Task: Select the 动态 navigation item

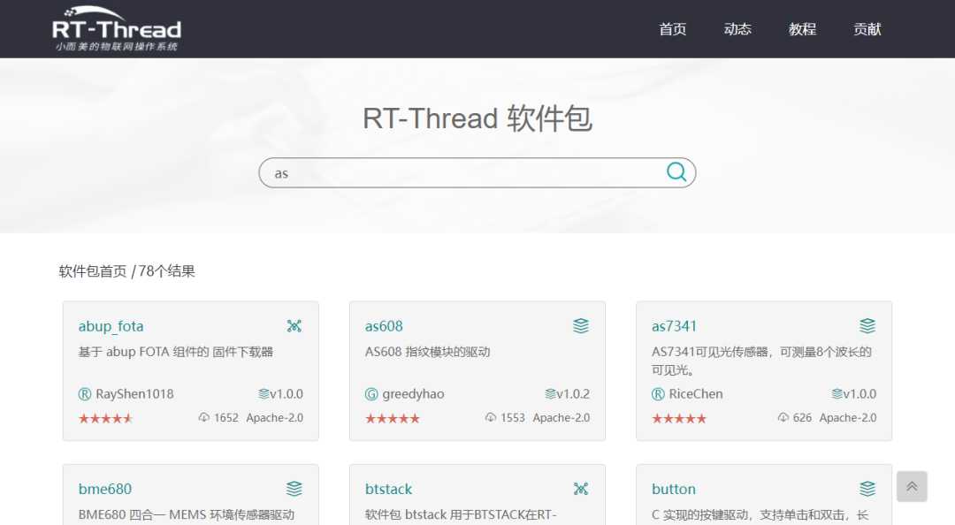Action: (737, 29)
